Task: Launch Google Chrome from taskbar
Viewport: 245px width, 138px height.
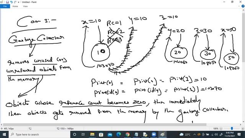Action: click(127, 135)
